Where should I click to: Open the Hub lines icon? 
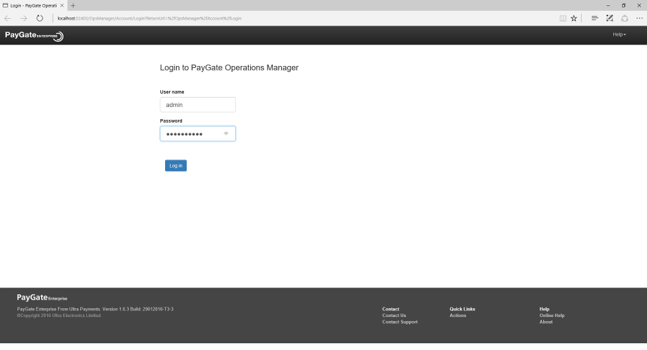click(594, 18)
